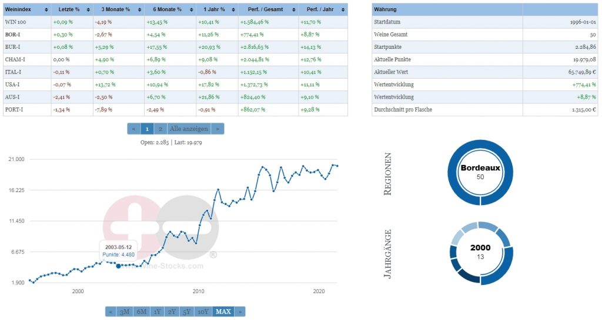The height and width of the screenshot is (329, 602).
Task: Toggle sorting on 6 Monate % header
Action: 190,10
